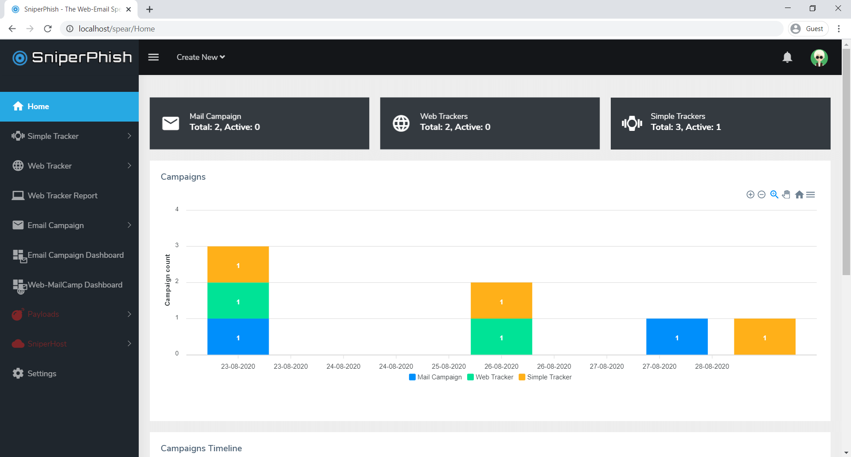Expand the Simple Tracker submenu chevron

129,136
